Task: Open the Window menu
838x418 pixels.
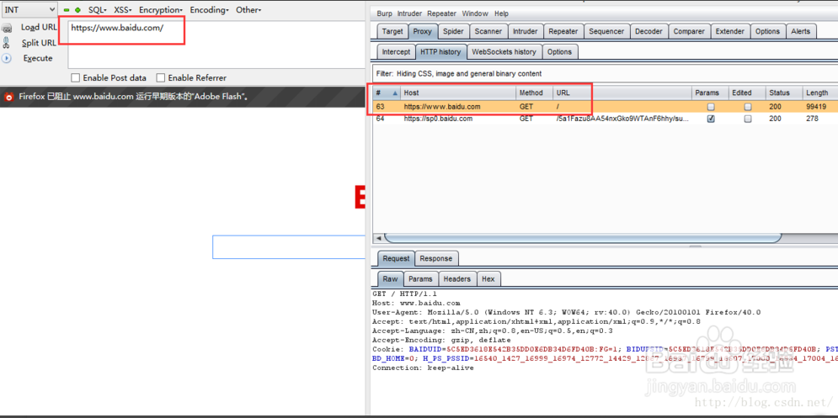Action: (475, 13)
